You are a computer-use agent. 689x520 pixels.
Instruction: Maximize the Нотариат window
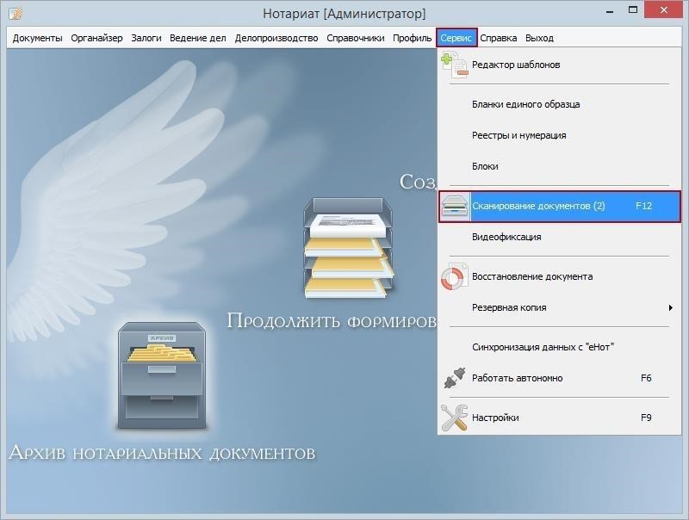coord(633,10)
